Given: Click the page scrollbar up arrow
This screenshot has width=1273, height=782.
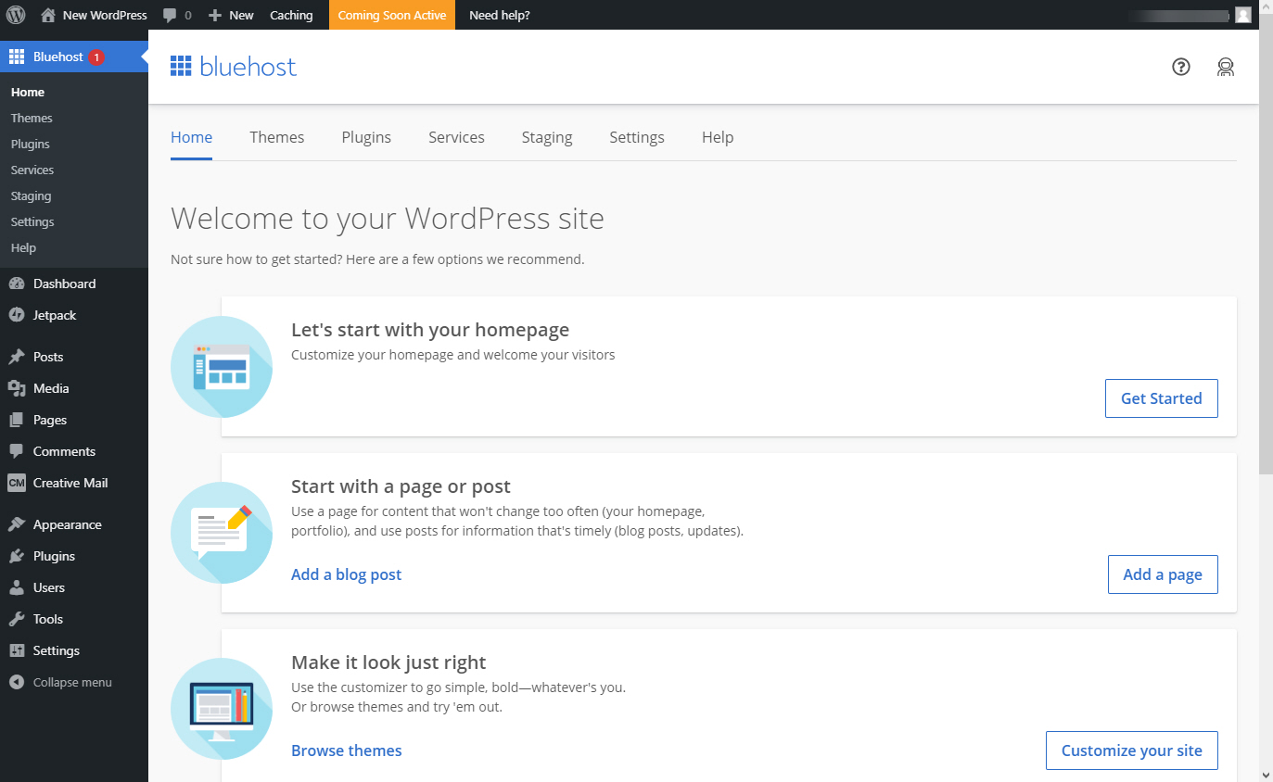Looking at the screenshot, I should 1266,7.
